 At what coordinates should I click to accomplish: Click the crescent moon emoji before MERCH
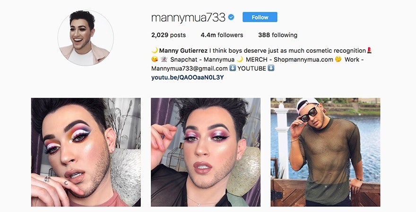pos(240,59)
